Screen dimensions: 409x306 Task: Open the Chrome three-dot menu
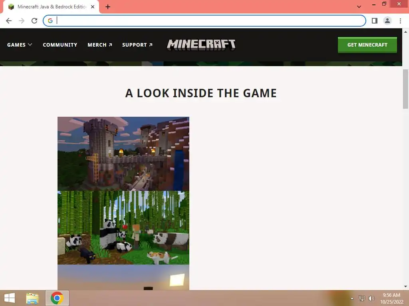tap(400, 21)
